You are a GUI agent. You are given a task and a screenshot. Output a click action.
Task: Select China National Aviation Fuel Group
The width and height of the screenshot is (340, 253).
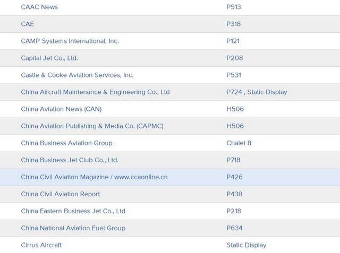(73, 228)
